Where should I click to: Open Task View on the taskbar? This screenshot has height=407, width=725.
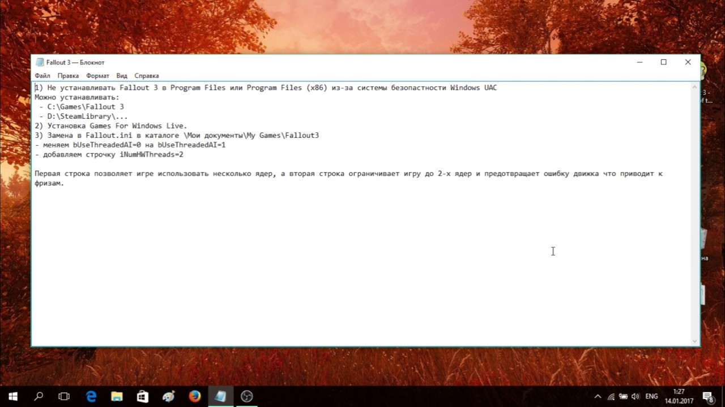click(x=64, y=396)
